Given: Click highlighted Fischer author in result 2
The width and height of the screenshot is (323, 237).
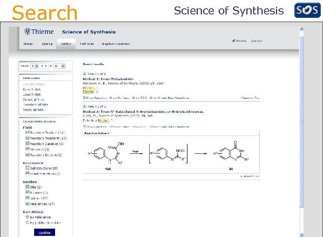Looking at the screenshot, I should (x=103, y=120).
